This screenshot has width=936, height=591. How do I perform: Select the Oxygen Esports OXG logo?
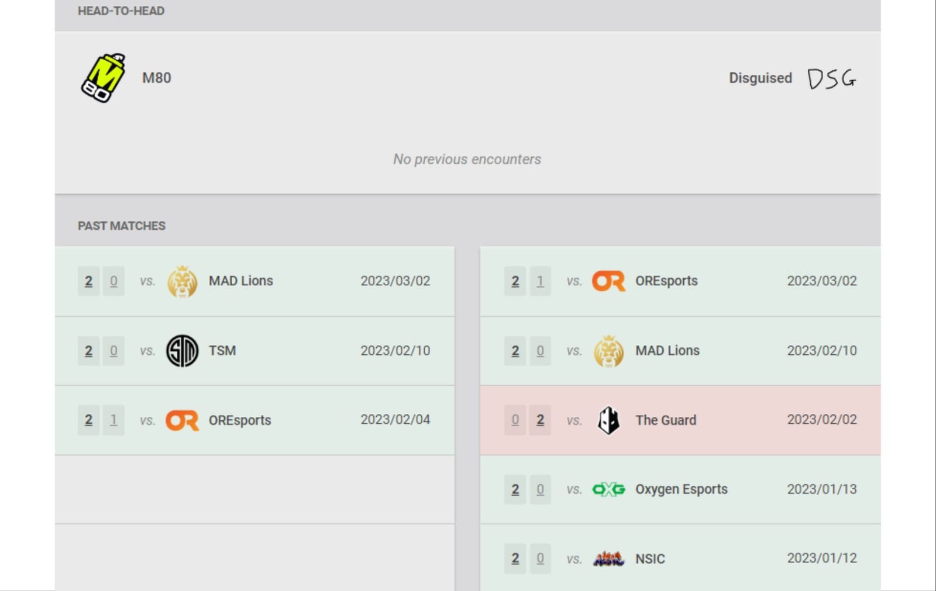point(608,489)
